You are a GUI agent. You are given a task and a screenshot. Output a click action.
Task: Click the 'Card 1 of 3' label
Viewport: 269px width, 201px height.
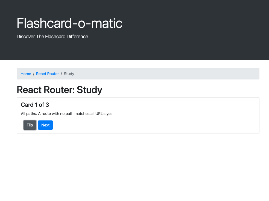(x=35, y=105)
